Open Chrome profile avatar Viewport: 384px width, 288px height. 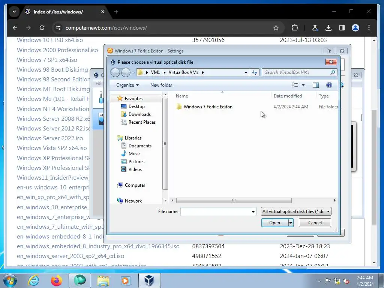pos(355,28)
